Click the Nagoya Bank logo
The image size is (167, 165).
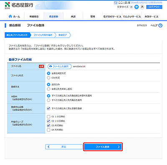click(19, 5)
